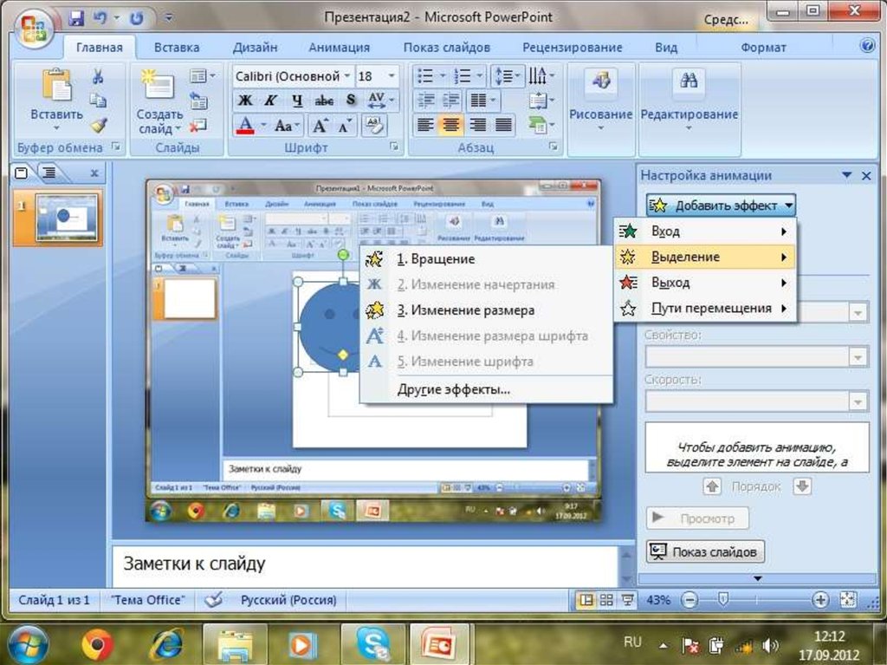This screenshot has height=665, width=887.
Task: Increase font size with large A icon
Action: click(x=320, y=125)
